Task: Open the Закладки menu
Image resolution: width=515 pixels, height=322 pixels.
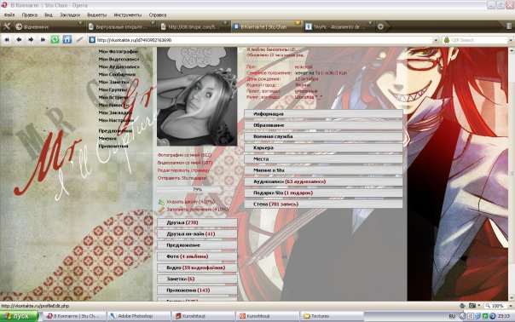Action: 70,14
